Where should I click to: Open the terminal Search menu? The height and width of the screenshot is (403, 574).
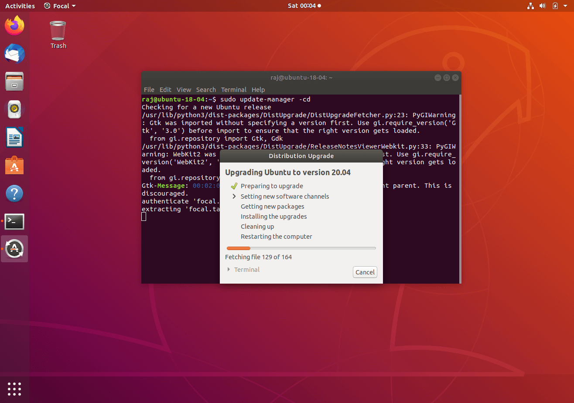point(206,89)
